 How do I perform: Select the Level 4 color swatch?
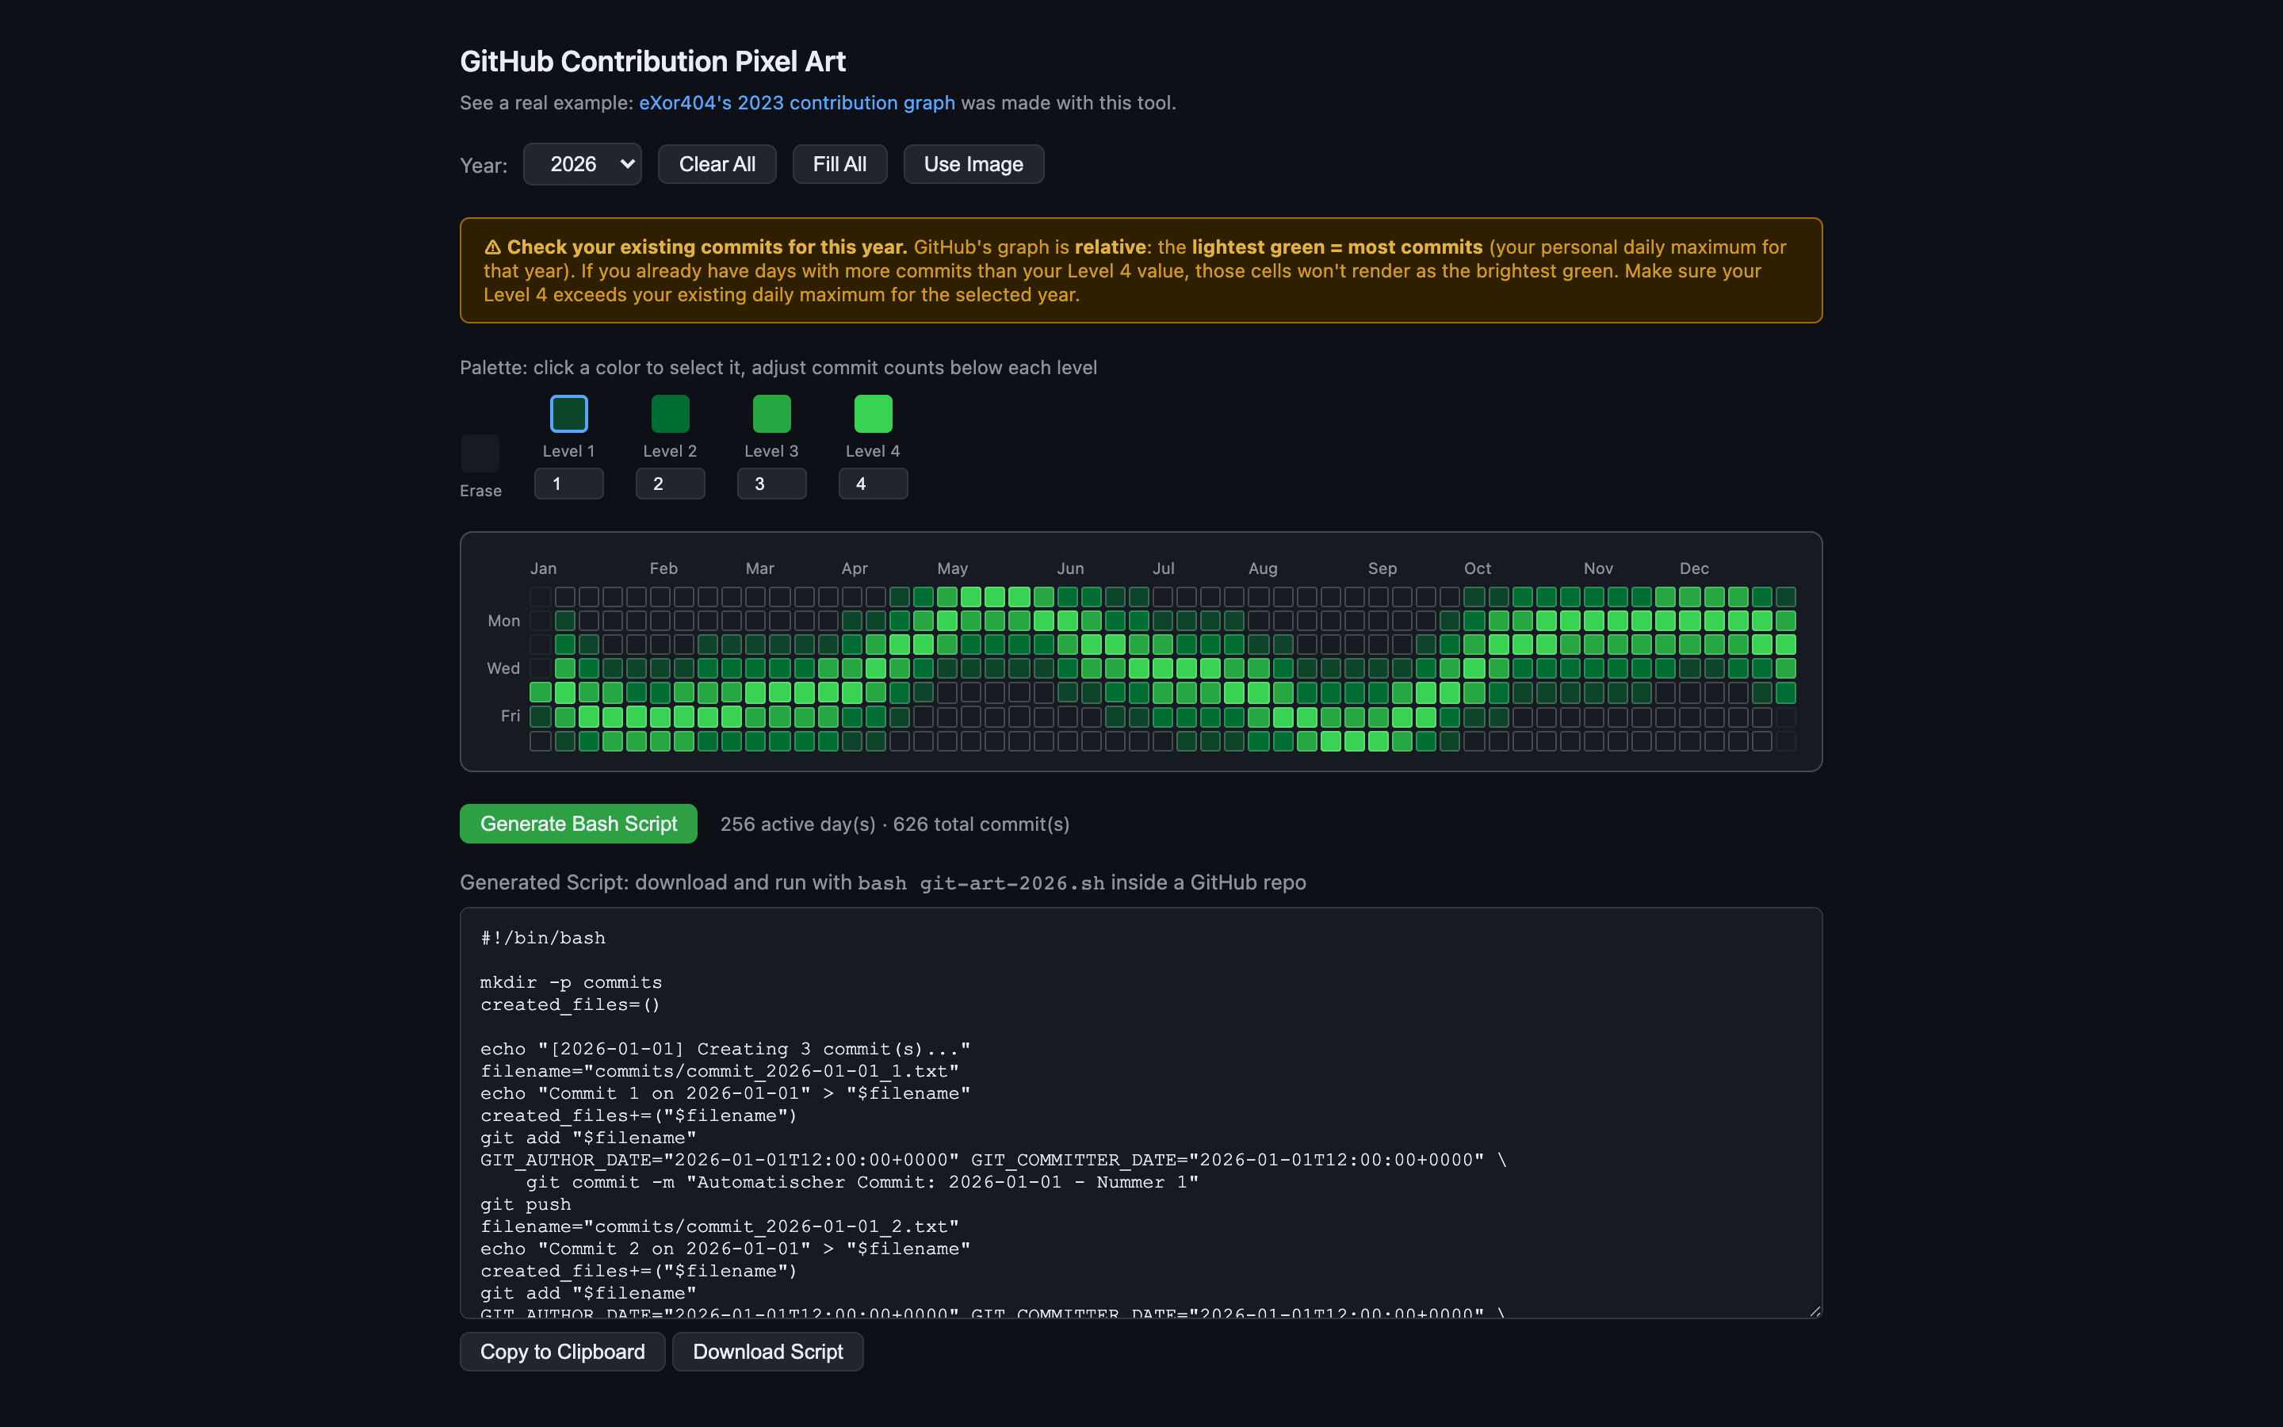point(873,415)
